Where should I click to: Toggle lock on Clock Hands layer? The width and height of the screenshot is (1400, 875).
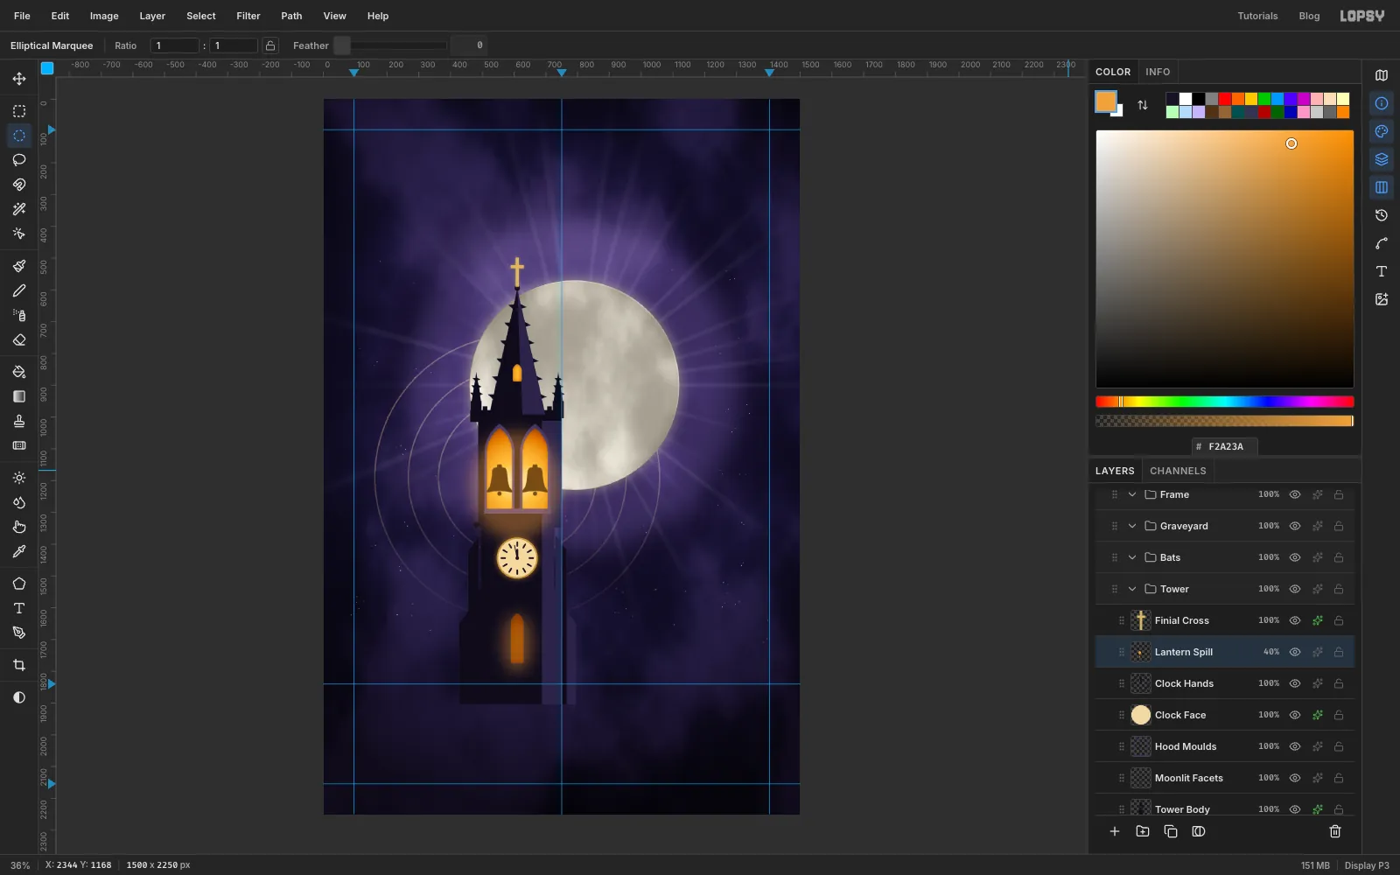[1339, 683]
